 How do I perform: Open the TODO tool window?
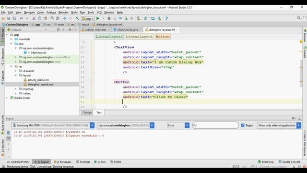tap(116, 162)
